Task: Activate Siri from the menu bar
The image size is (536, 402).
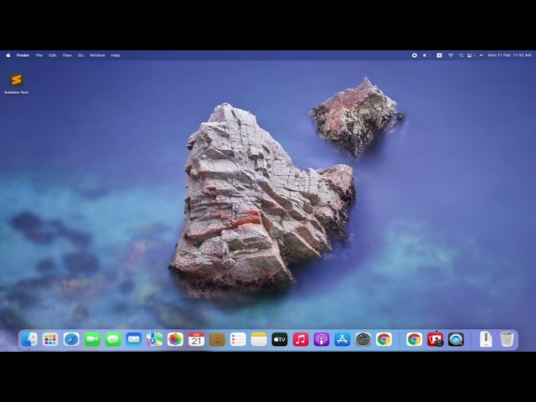Action: (481, 55)
